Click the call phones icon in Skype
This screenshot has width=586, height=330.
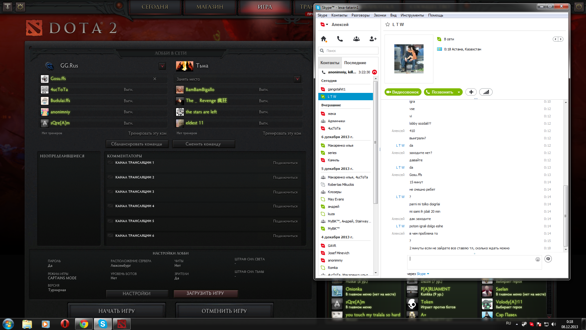point(340,39)
